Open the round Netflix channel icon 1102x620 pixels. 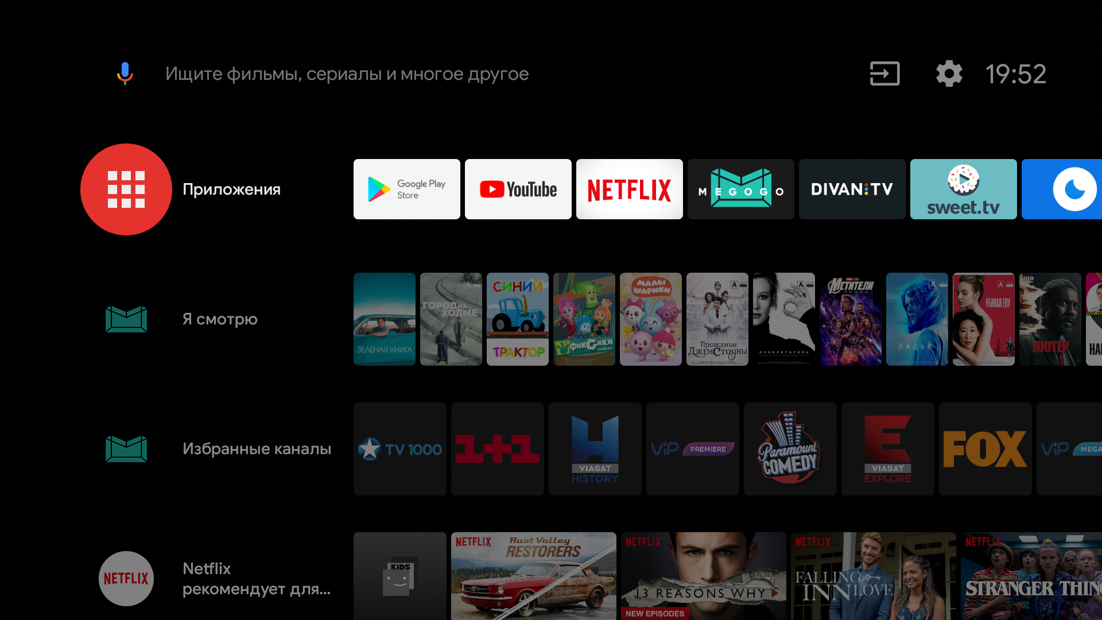[x=126, y=579]
